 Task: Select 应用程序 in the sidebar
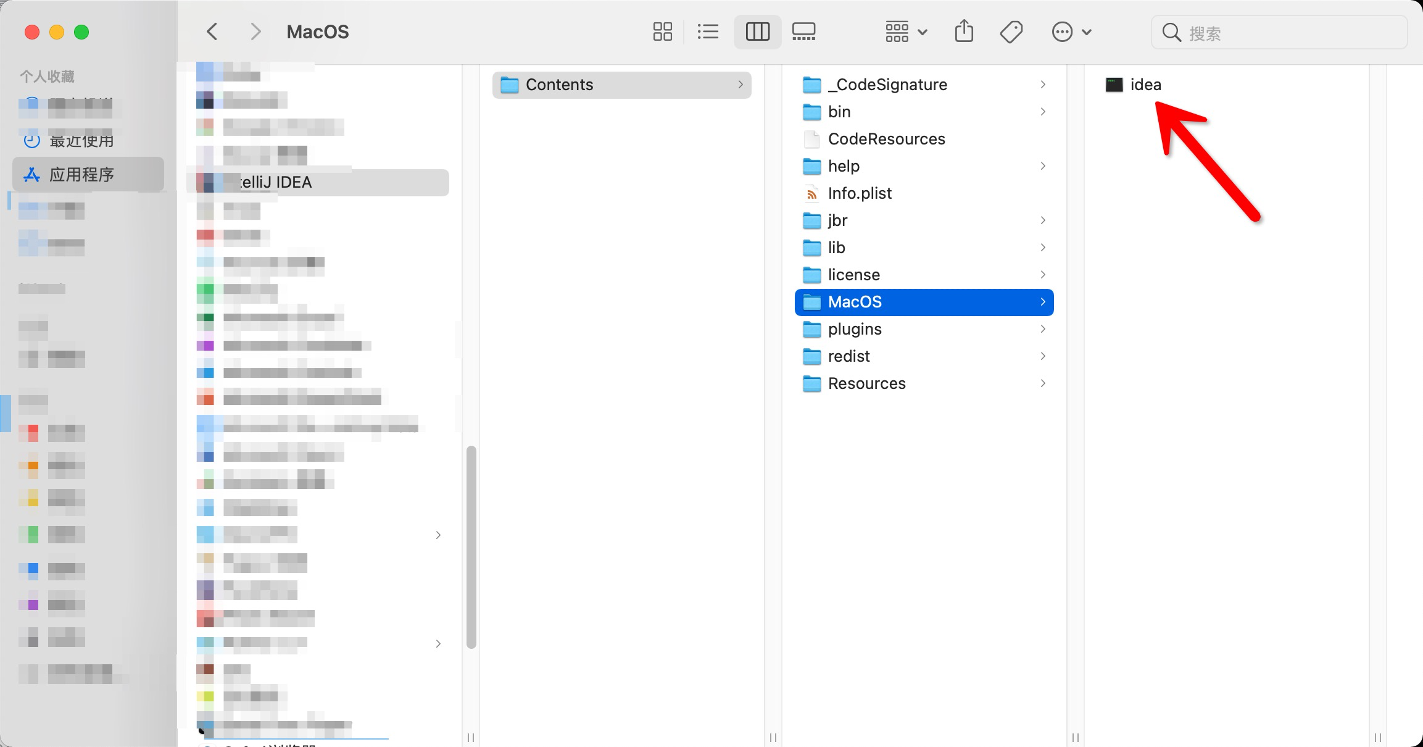coord(82,175)
